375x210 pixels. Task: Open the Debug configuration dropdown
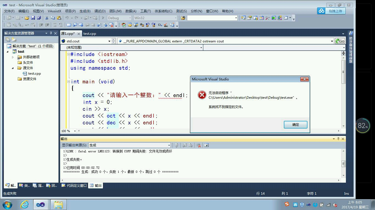click(x=130, y=18)
